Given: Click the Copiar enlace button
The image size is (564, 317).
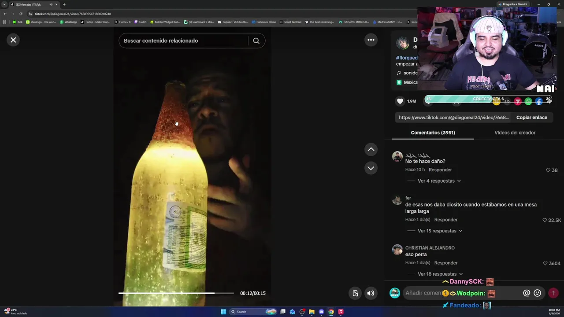Looking at the screenshot, I should pos(532,118).
